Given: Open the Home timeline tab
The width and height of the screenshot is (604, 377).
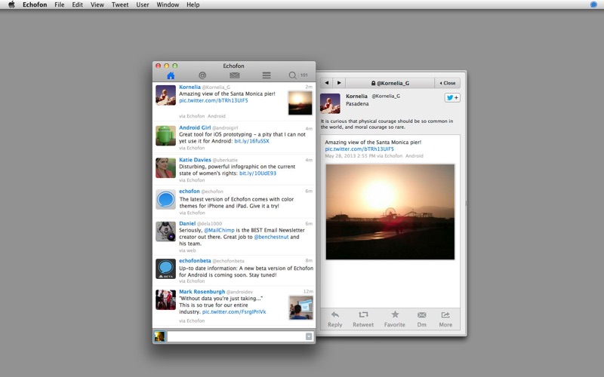Looking at the screenshot, I should 171,75.
